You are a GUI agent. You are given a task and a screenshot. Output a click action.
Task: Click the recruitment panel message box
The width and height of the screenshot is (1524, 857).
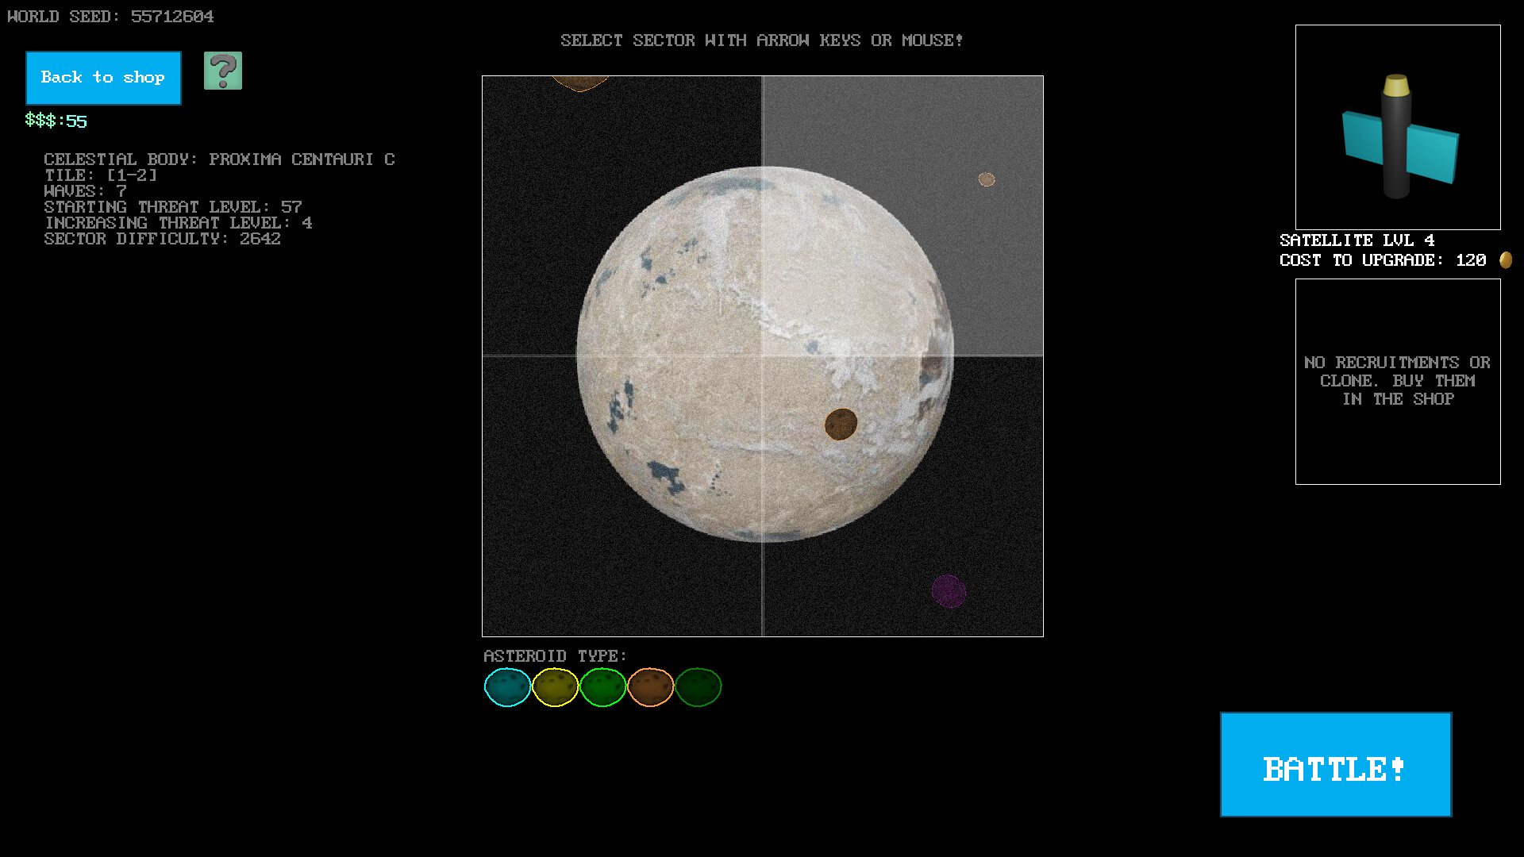coord(1397,381)
